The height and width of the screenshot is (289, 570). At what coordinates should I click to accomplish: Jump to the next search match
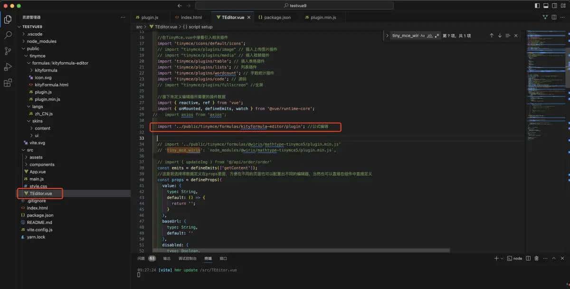click(500, 35)
